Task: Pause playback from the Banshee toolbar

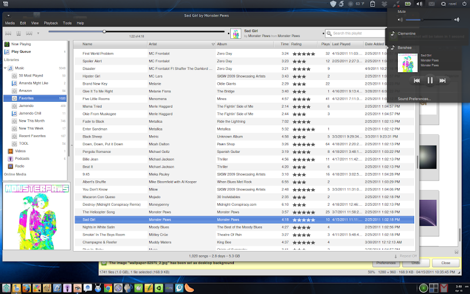Action: point(19,34)
